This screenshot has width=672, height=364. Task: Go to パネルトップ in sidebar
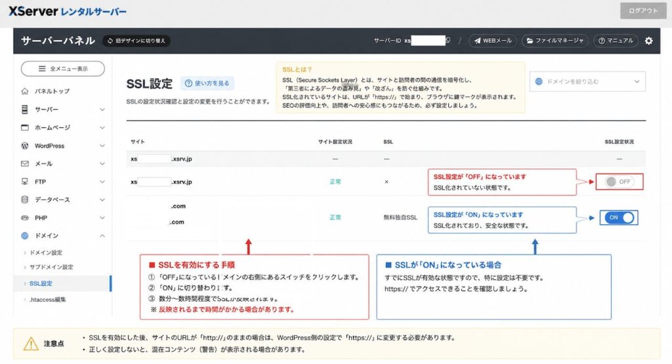click(x=52, y=91)
